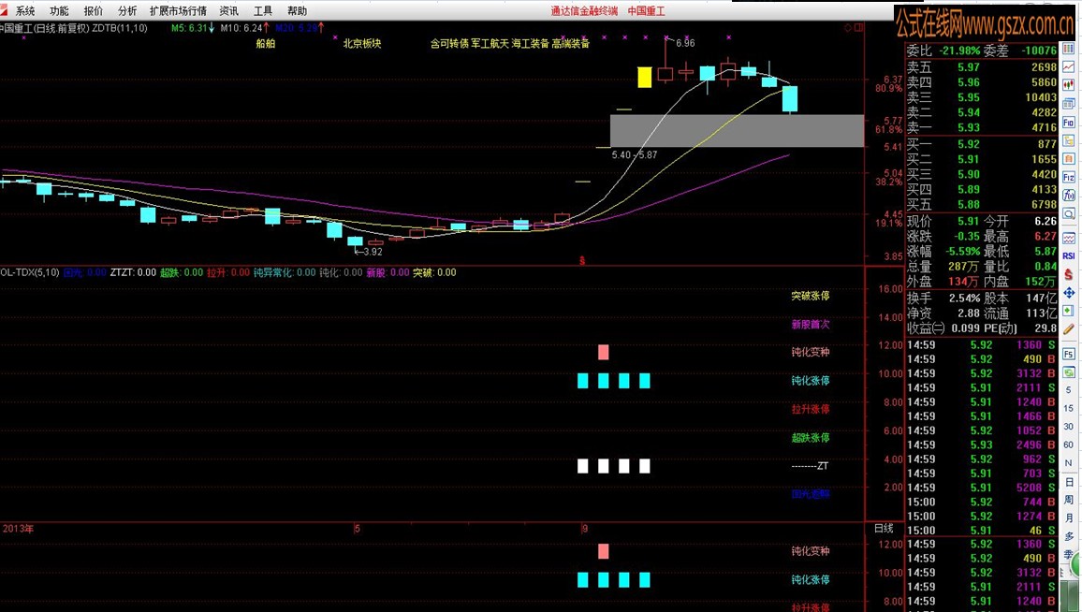Click the red dollar-sign icon in sidebar
1082x612 pixels.
(x=1068, y=274)
